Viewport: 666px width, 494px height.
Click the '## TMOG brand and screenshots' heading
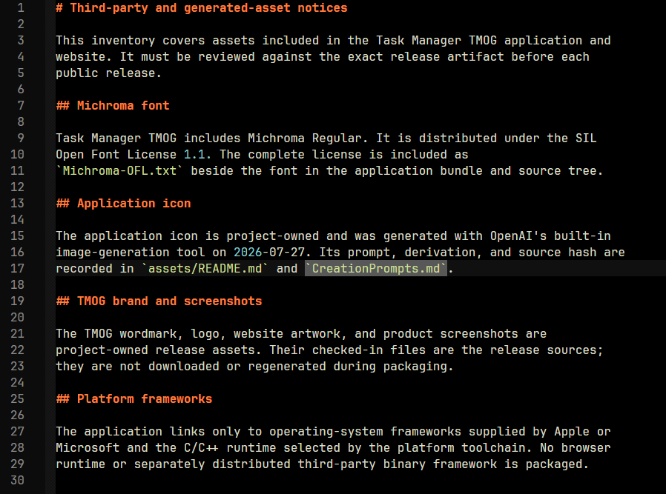pyautogui.click(x=159, y=301)
